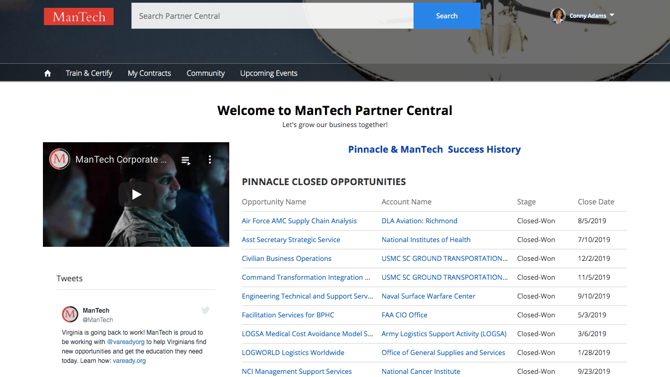Open the Community menu
This screenshot has height=377, width=670.
point(206,73)
